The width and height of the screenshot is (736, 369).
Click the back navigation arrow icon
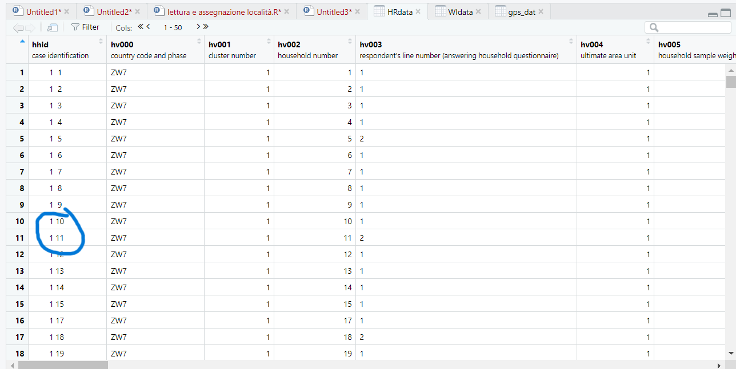tap(18, 27)
